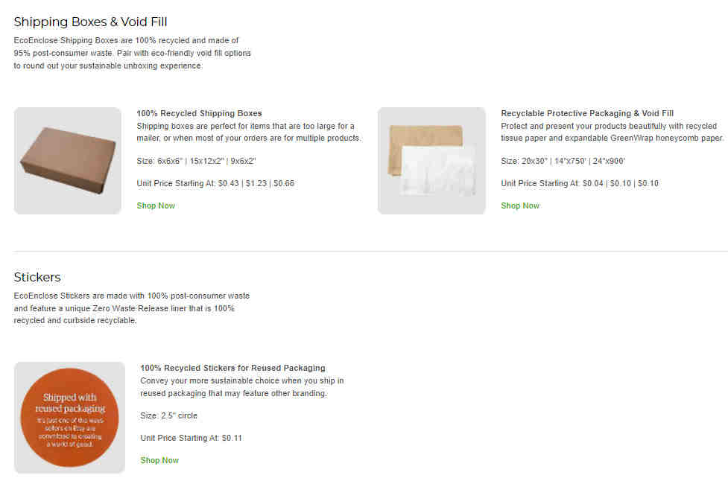This screenshot has width=728, height=478.
Task: Select 100% Recycled Stickers for Reused Packaging title
Action: (x=233, y=368)
